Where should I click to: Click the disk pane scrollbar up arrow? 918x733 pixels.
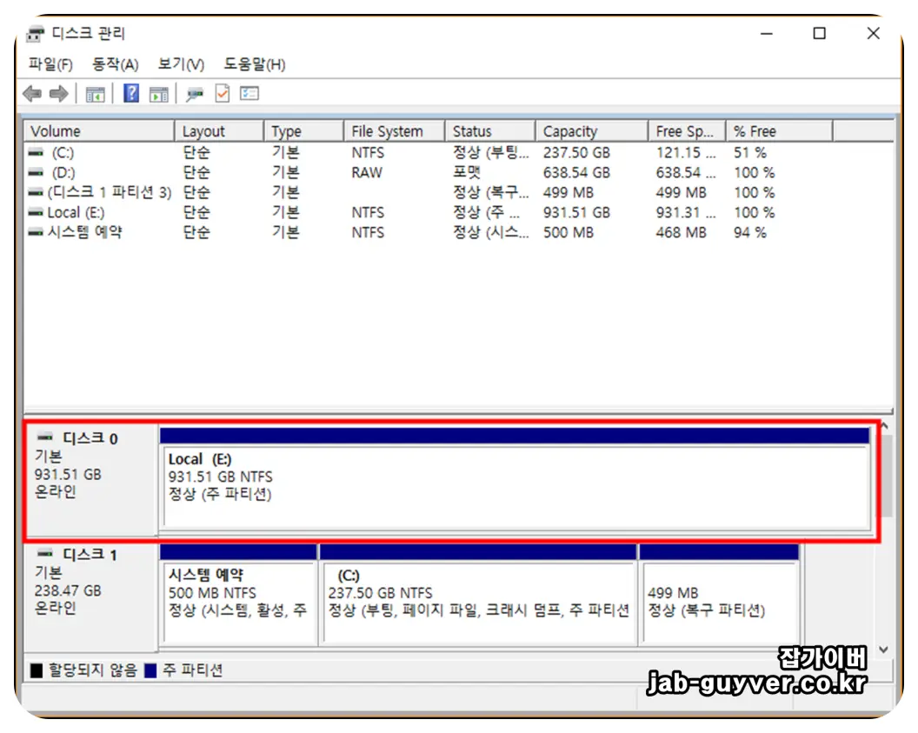pyautogui.click(x=885, y=425)
